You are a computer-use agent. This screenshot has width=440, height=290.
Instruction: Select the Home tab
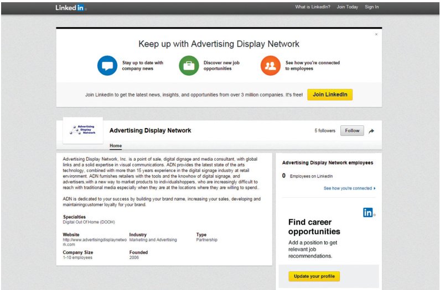[116, 146]
